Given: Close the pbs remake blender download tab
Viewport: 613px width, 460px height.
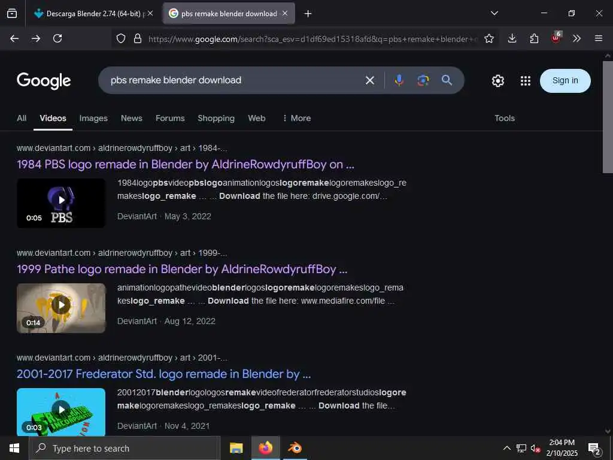Looking at the screenshot, I should coord(285,13).
